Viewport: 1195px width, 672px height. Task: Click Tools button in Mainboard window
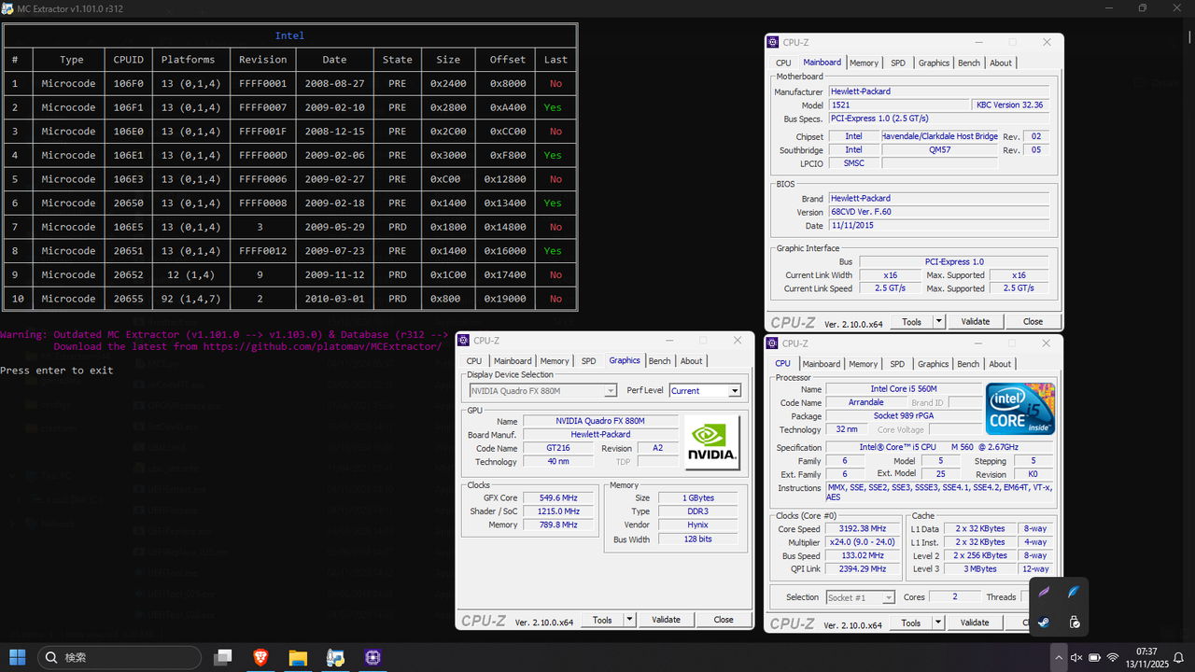(x=912, y=322)
